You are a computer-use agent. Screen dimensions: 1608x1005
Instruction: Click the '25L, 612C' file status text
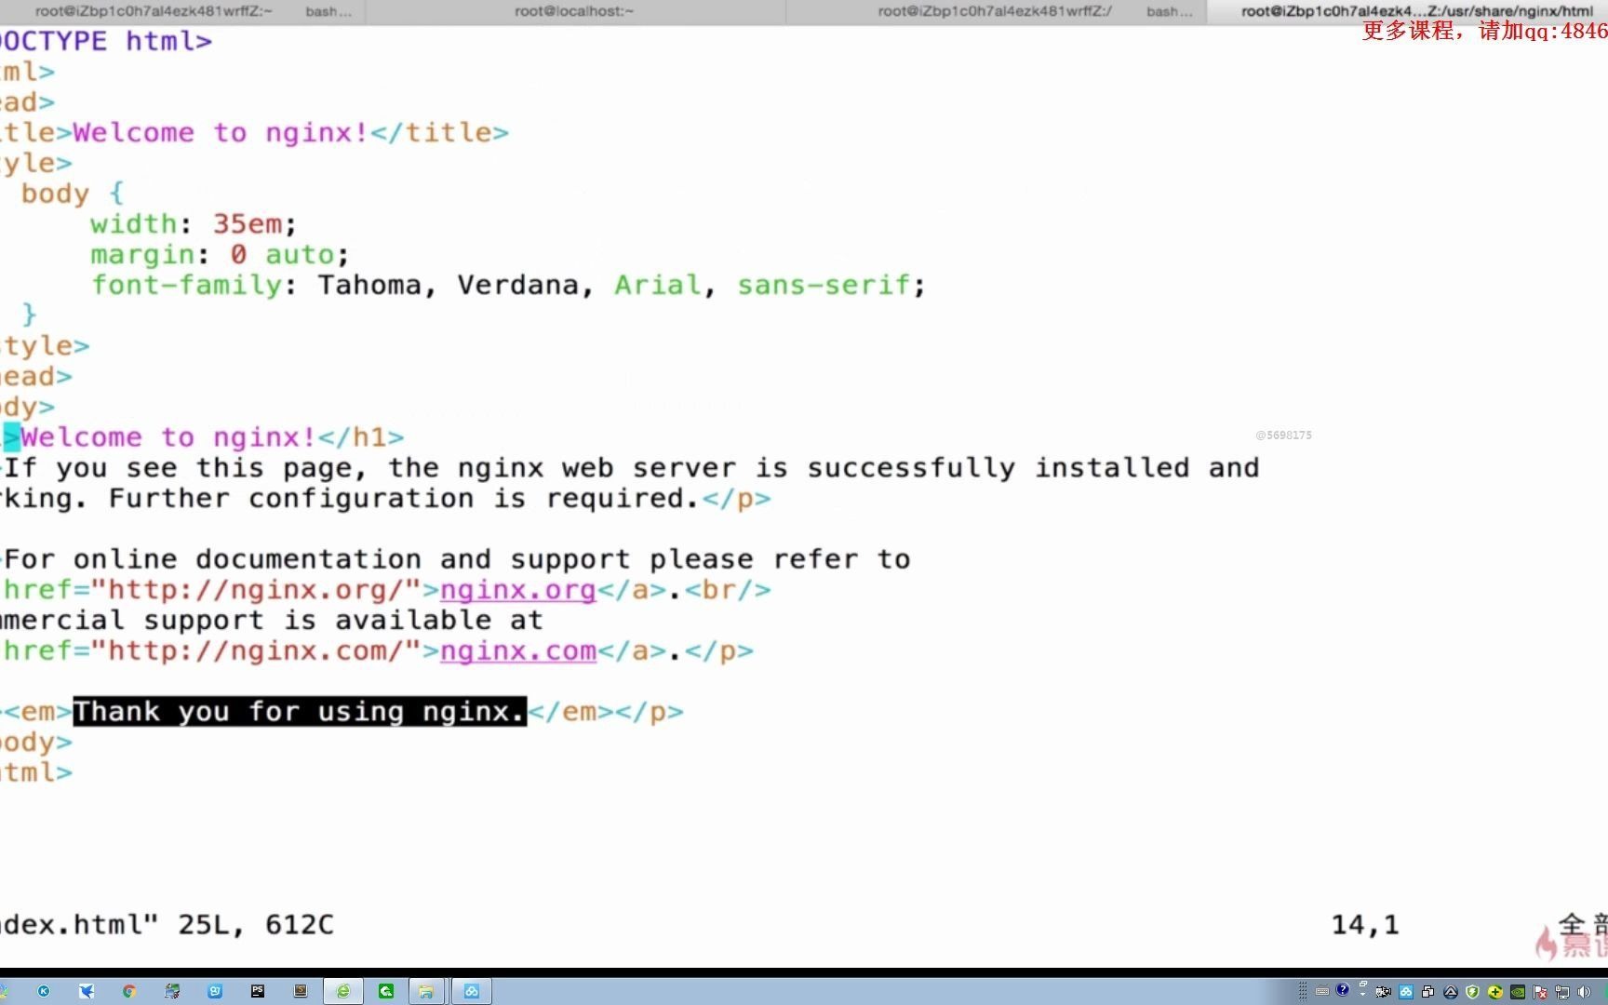(256, 925)
